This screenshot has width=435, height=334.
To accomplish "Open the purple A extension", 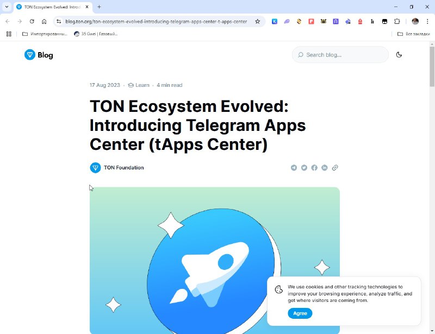I will (x=335, y=21).
